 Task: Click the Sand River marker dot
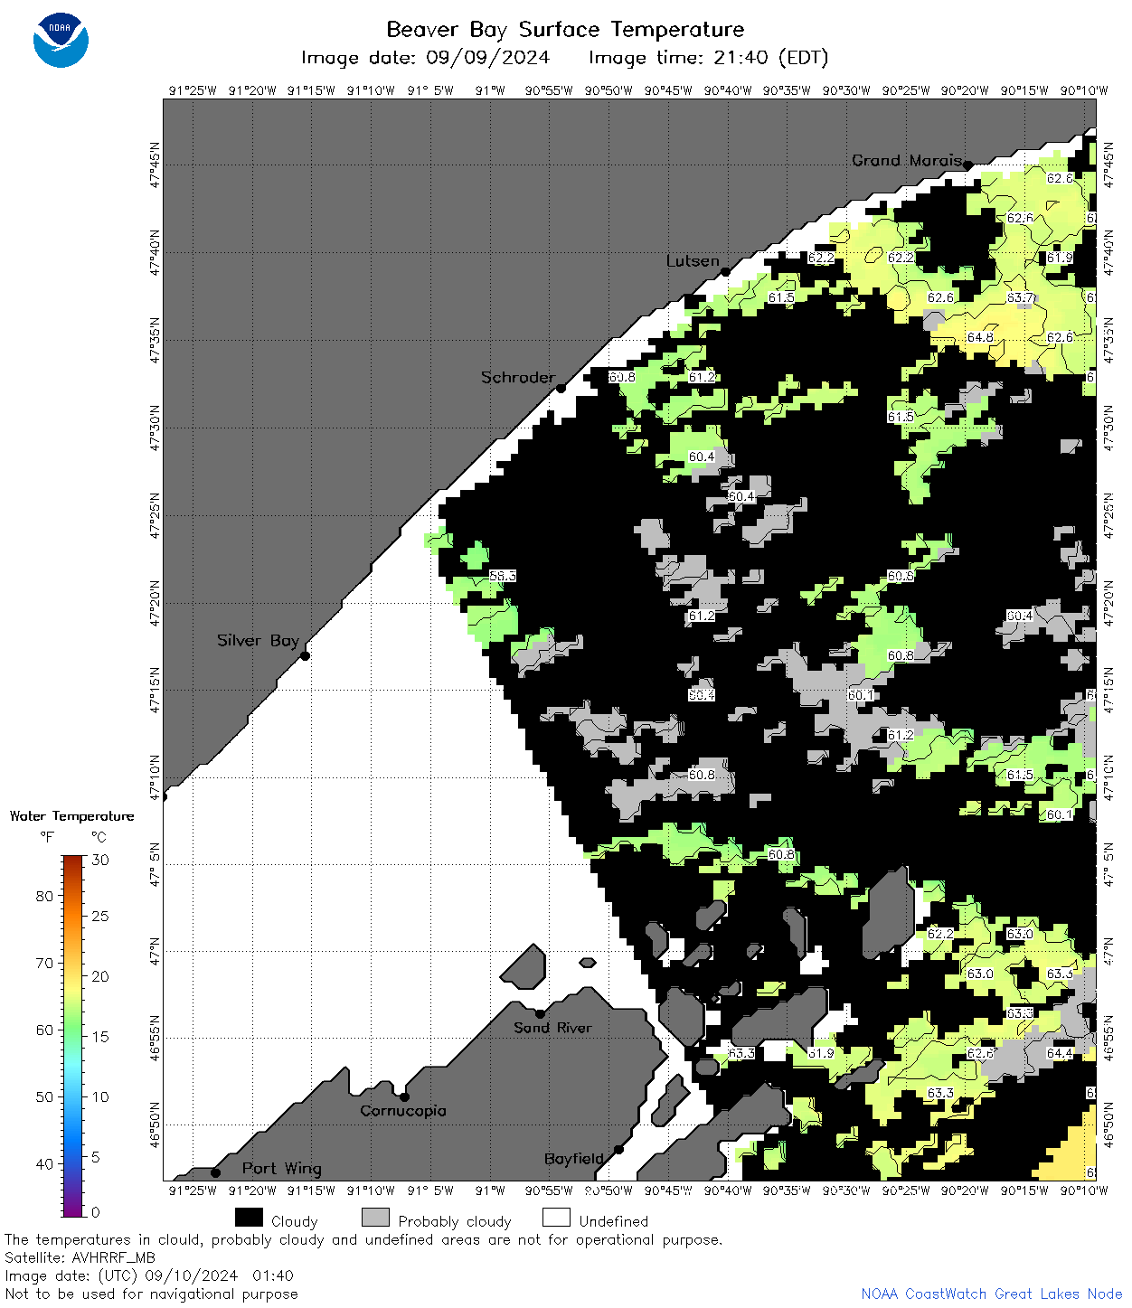(540, 1013)
